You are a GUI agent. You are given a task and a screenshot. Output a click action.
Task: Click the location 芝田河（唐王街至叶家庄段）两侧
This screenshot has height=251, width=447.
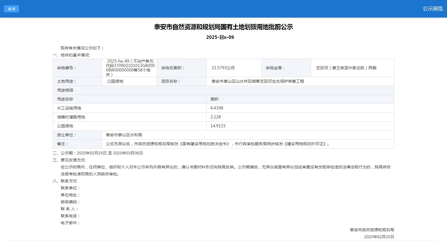pyautogui.click(x=346, y=68)
